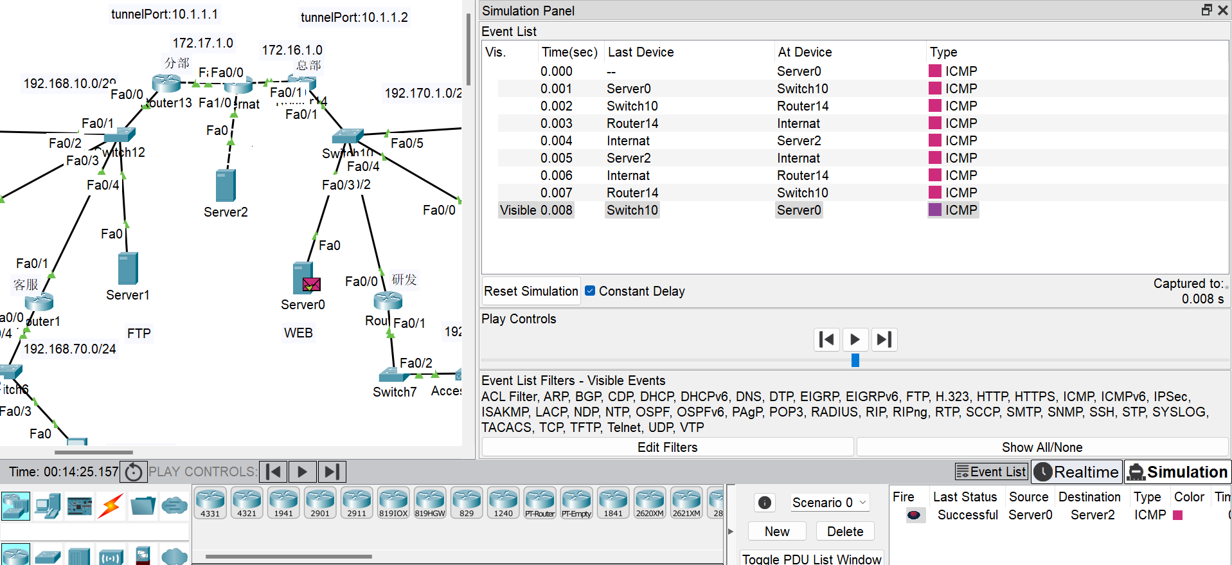The height and width of the screenshot is (565, 1232).
Task: Switch to Simulation mode tab
Action: click(1177, 472)
